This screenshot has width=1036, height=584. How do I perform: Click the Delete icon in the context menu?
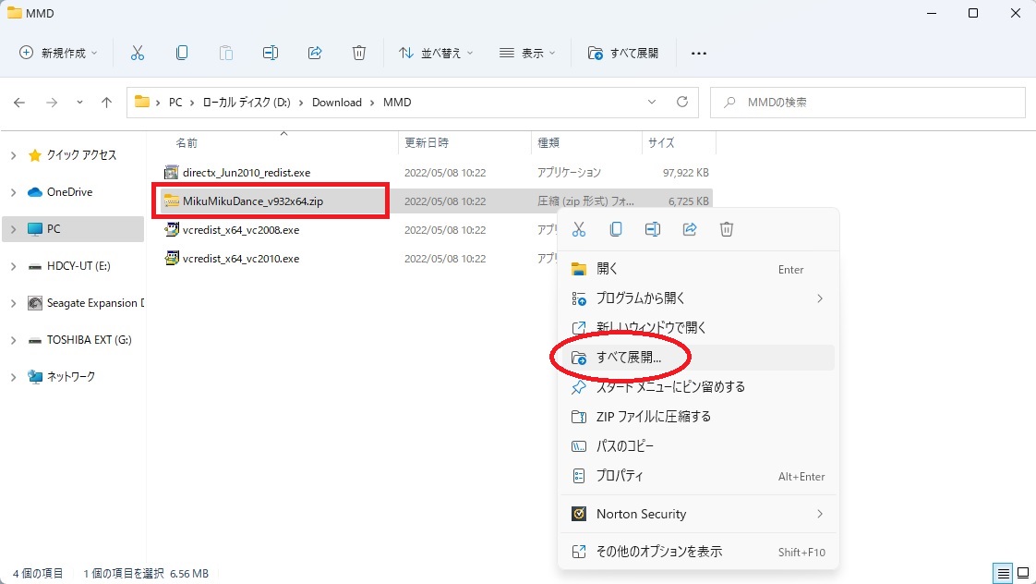727,229
